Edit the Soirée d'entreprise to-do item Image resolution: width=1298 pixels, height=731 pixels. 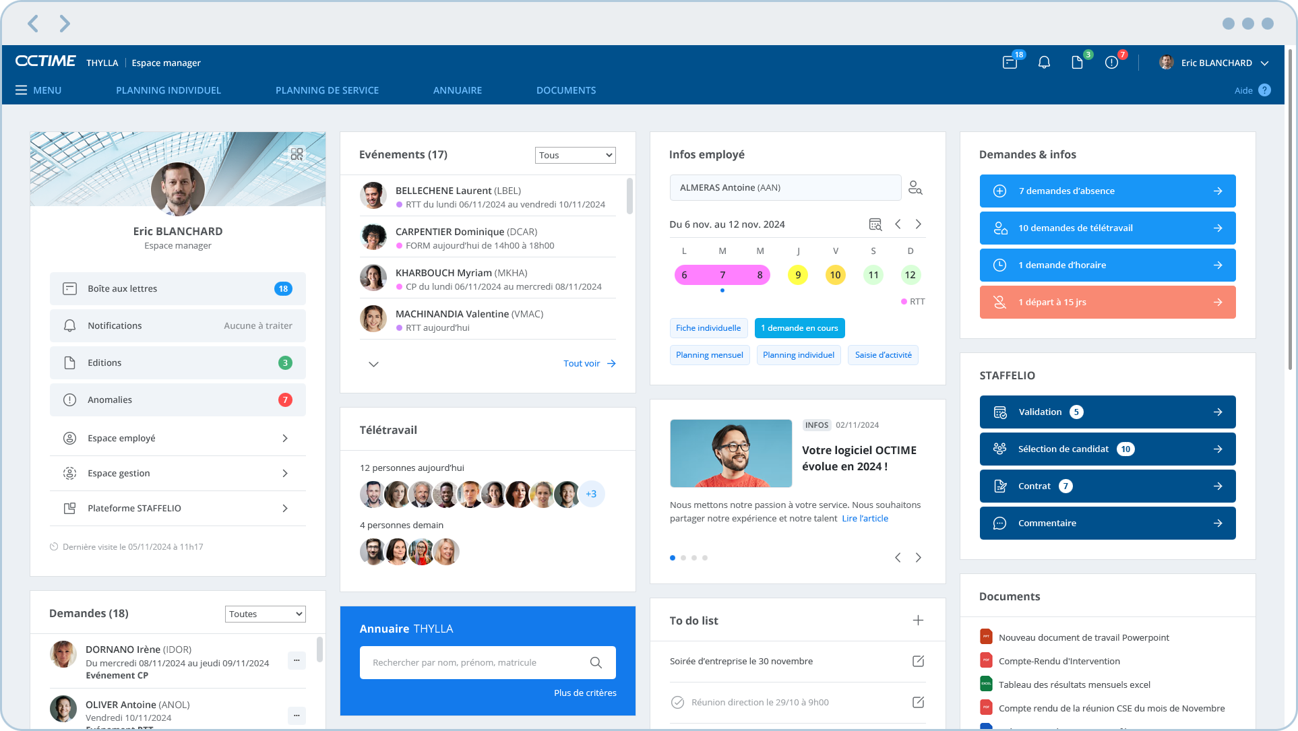tap(918, 661)
